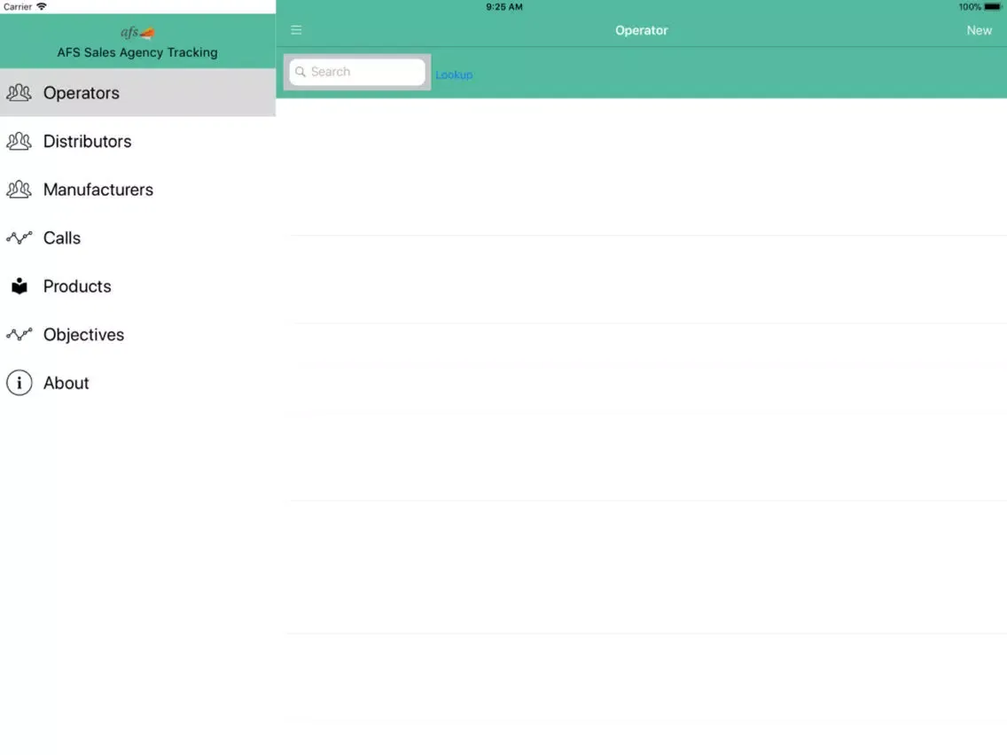
Task: Open the About page
Action: [137, 383]
